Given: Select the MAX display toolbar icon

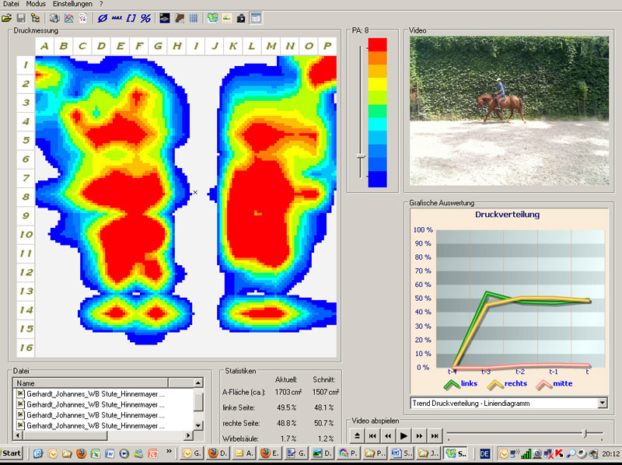Looking at the screenshot, I should [x=117, y=17].
